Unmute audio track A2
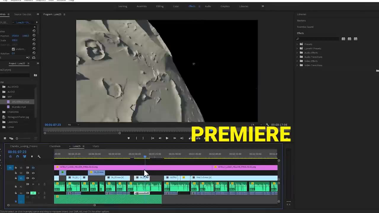Viewport: 379px width, 213px height. (x=33, y=193)
